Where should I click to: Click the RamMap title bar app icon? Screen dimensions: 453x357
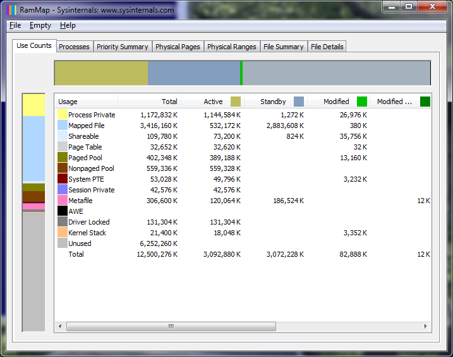point(12,10)
